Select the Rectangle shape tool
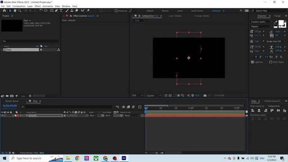The height and width of the screenshot is (162, 288). [x=52, y=11]
